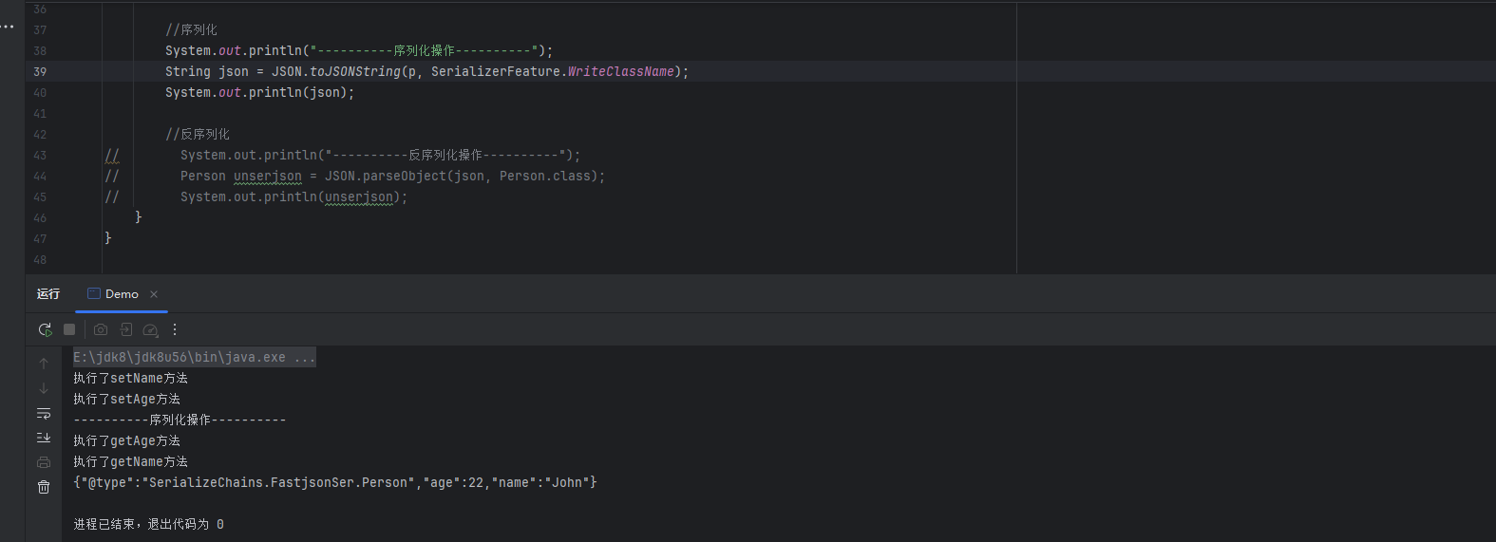The width and height of the screenshot is (1496, 542).
Task: Place cursor on WriteClassName in code
Action: click(x=620, y=72)
